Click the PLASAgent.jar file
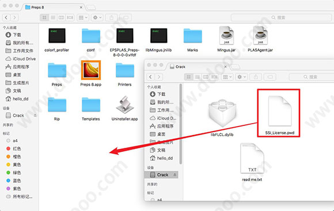The image size is (334, 211). pyautogui.click(x=260, y=35)
